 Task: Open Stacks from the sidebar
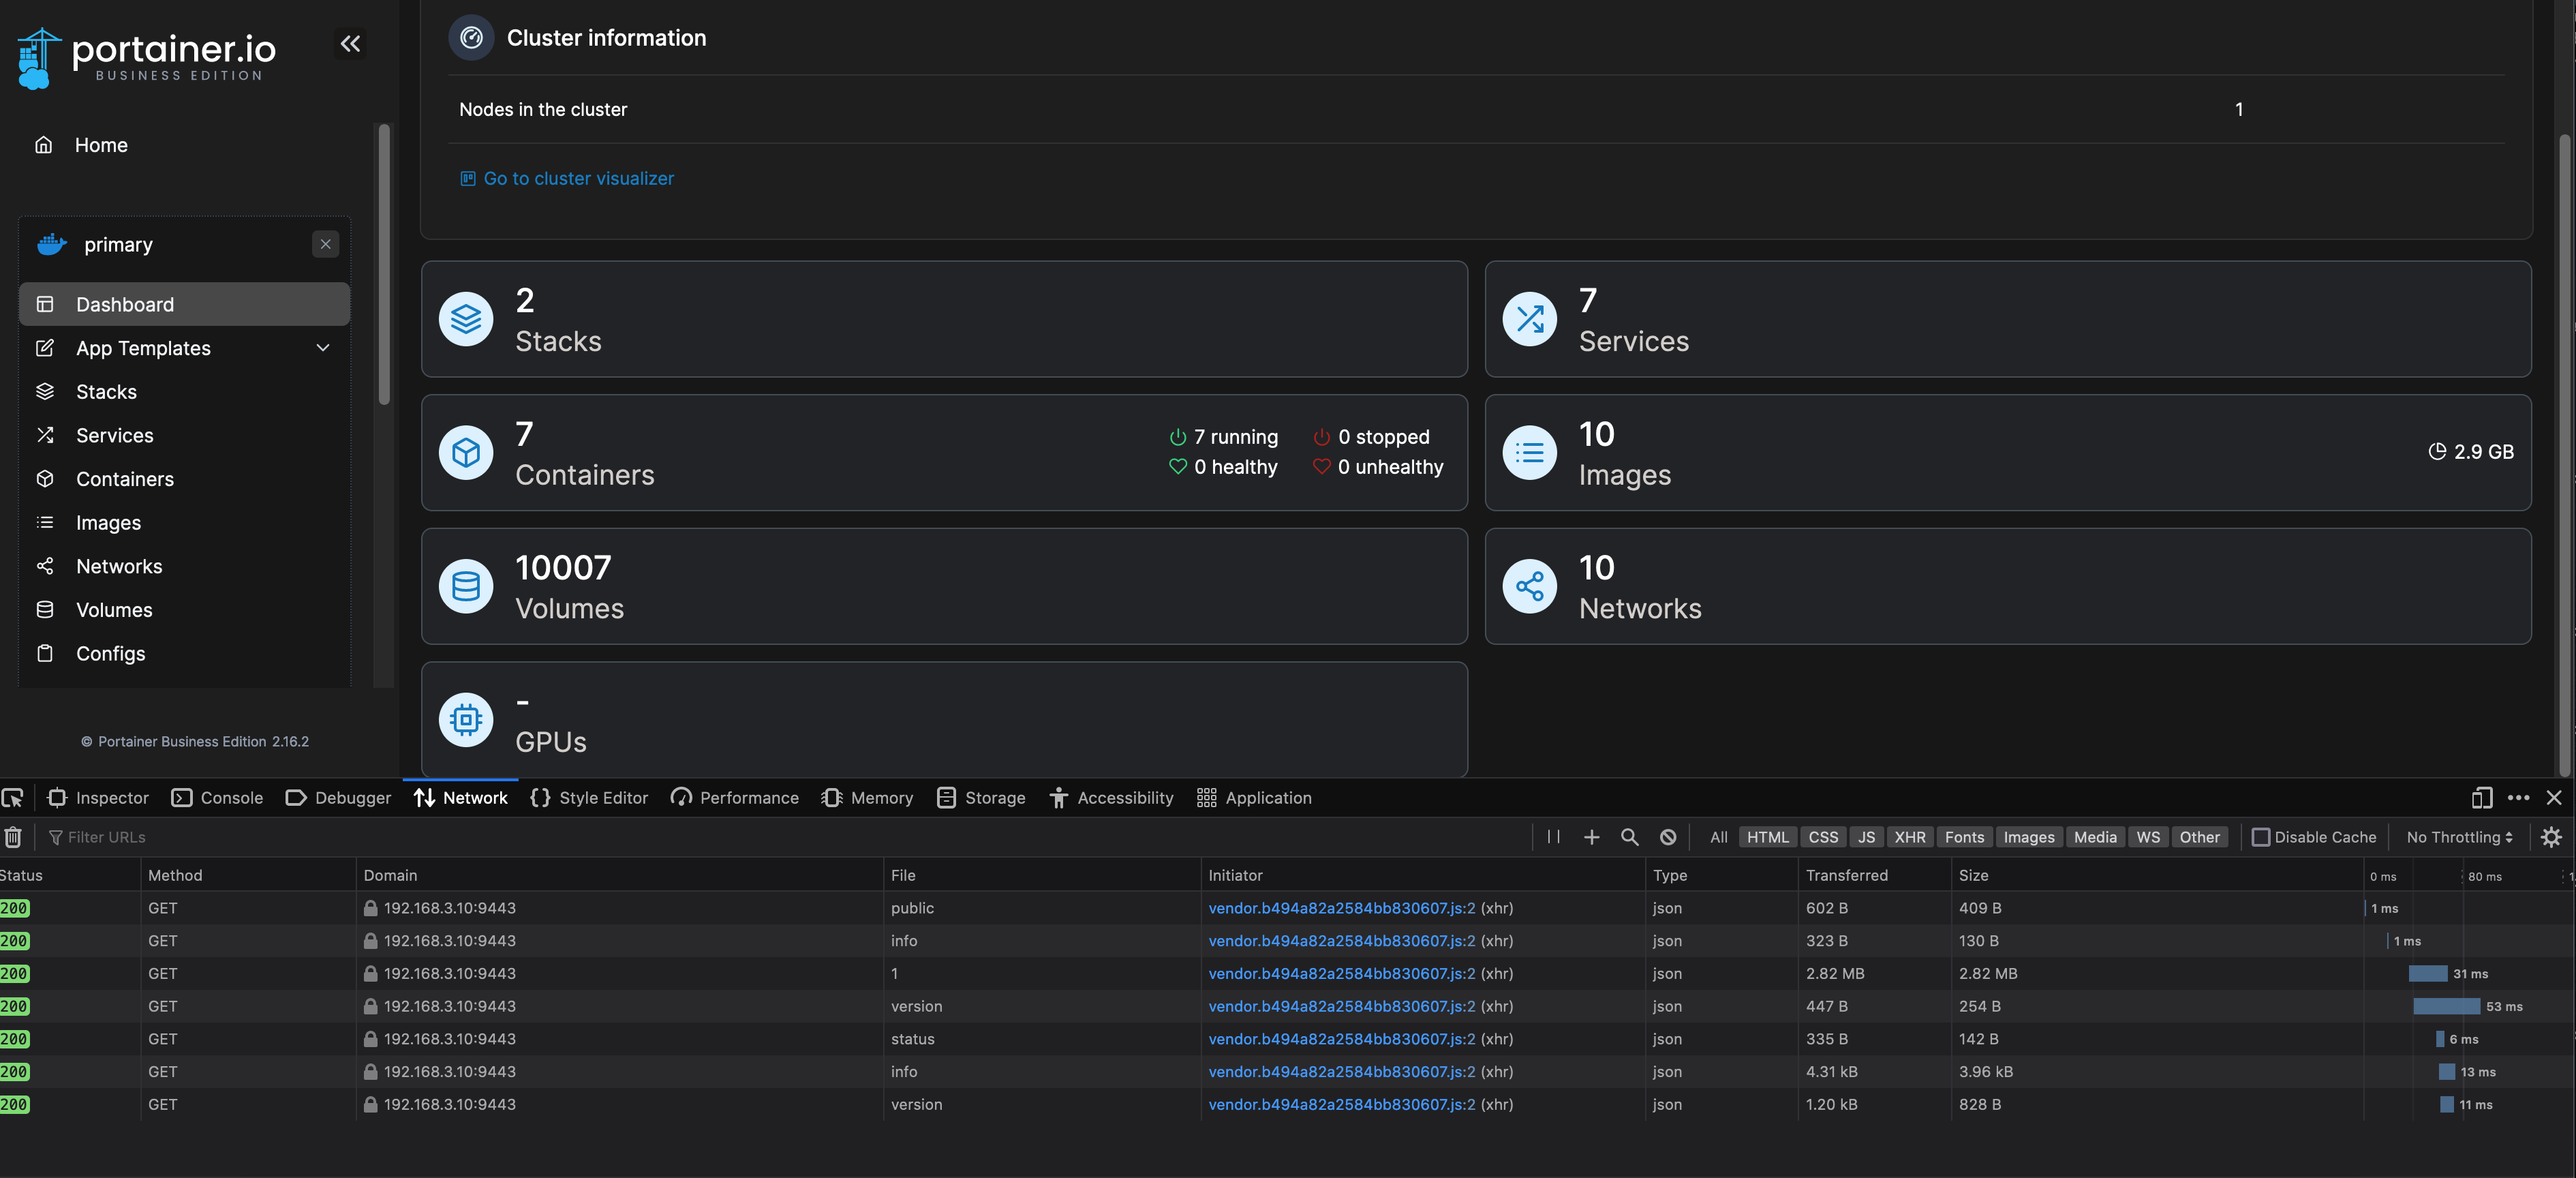pyautogui.click(x=185, y=391)
